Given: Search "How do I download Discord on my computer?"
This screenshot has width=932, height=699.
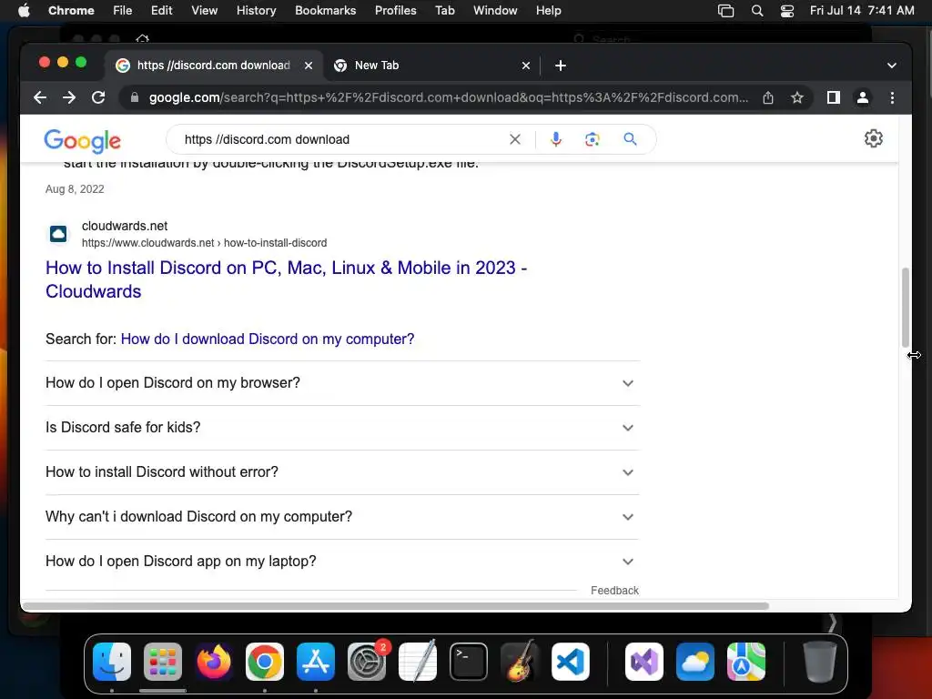Looking at the screenshot, I should (268, 339).
